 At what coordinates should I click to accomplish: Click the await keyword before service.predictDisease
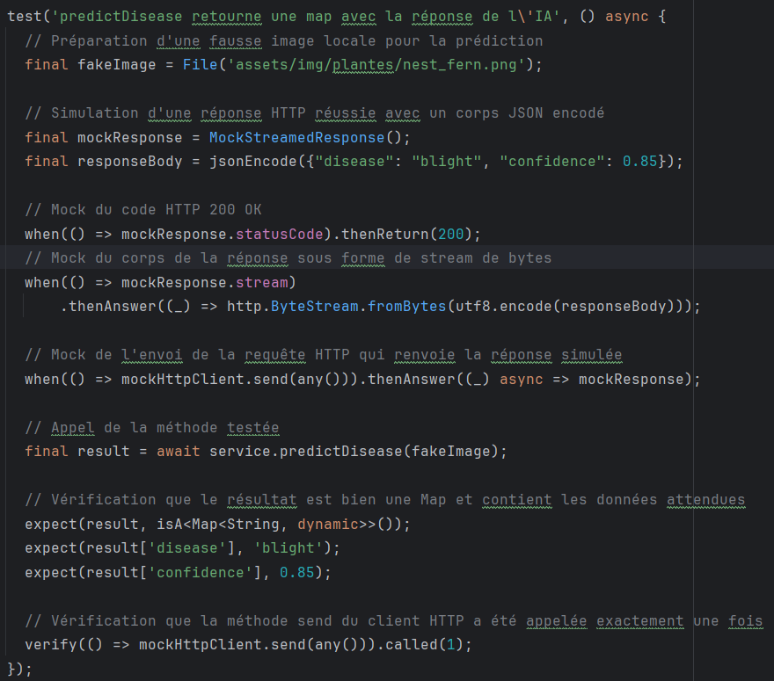179,452
